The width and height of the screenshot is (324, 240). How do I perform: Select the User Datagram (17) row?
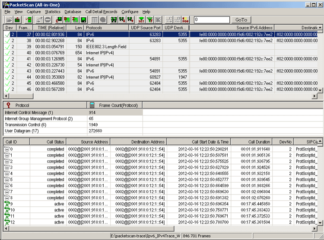tap(73, 131)
